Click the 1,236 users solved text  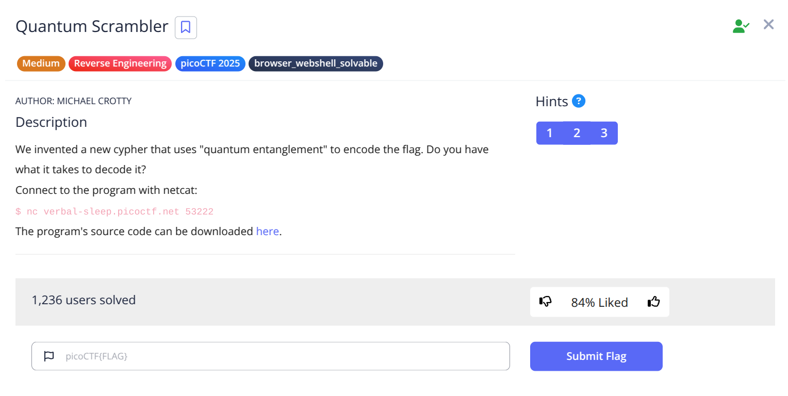pos(84,300)
